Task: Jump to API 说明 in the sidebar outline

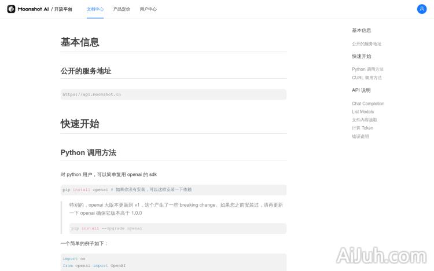Action: [x=361, y=90]
